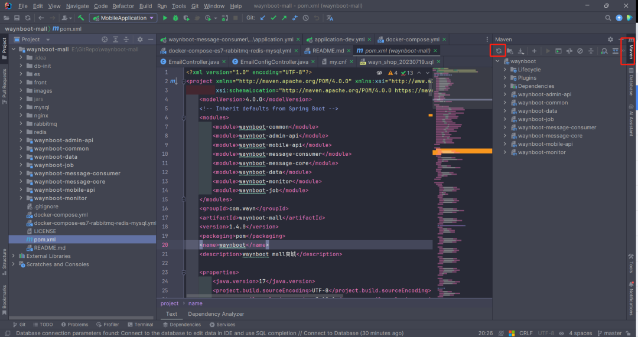Toggle the Structure tool window side tab
The image size is (638, 337).
[4, 261]
